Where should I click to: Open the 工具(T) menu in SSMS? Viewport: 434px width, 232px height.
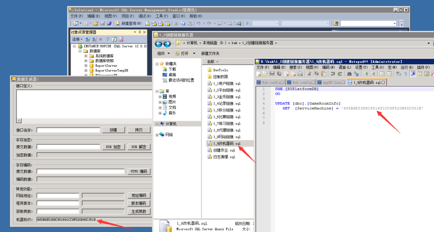(161, 16)
